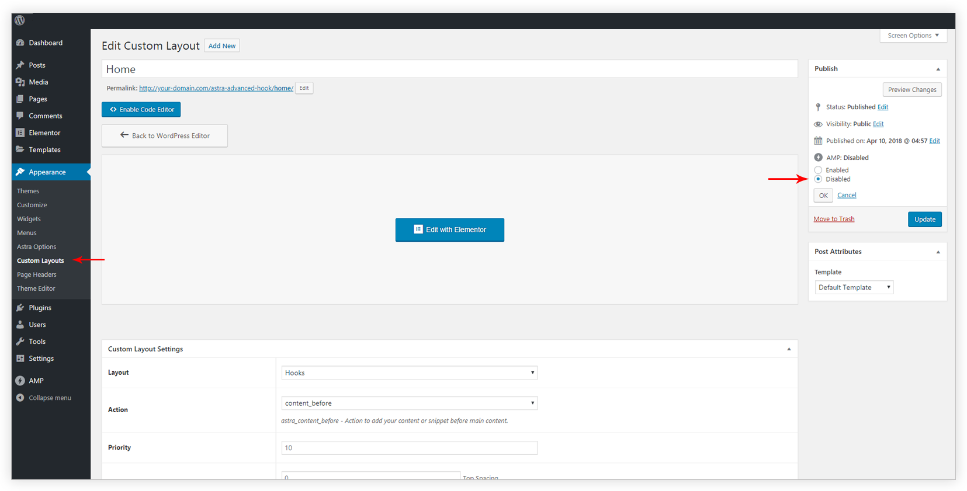The image size is (967, 491).
Task: Click the Pages icon in sidebar
Action: [x=20, y=99]
